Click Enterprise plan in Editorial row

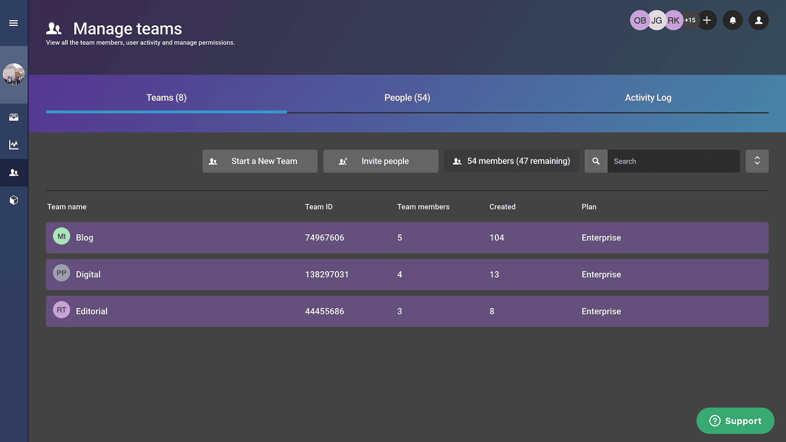coord(601,311)
